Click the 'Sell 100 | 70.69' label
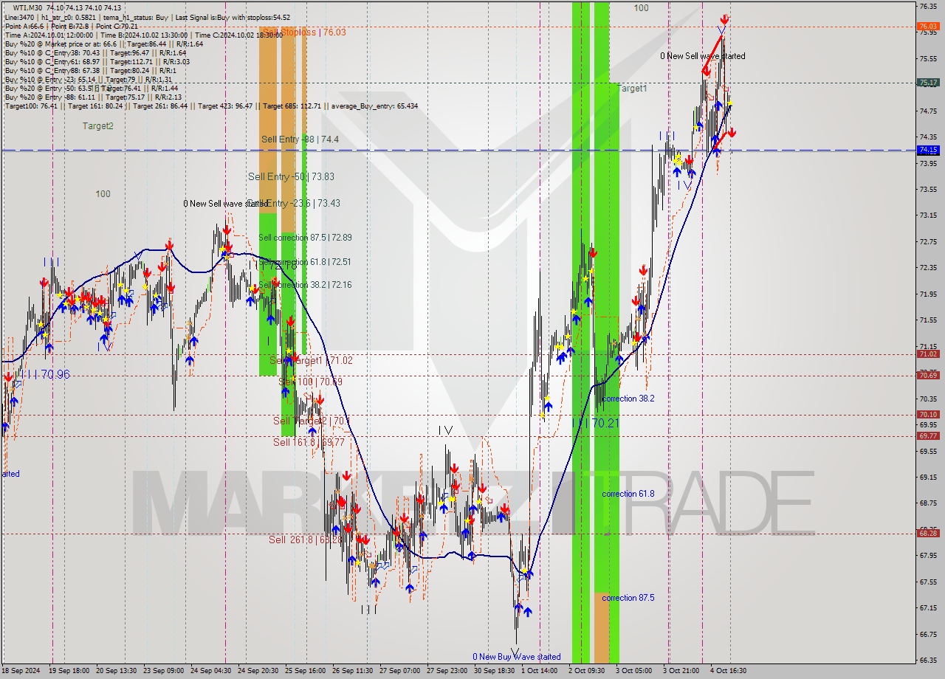This screenshot has height=679, width=945. (310, 382)
